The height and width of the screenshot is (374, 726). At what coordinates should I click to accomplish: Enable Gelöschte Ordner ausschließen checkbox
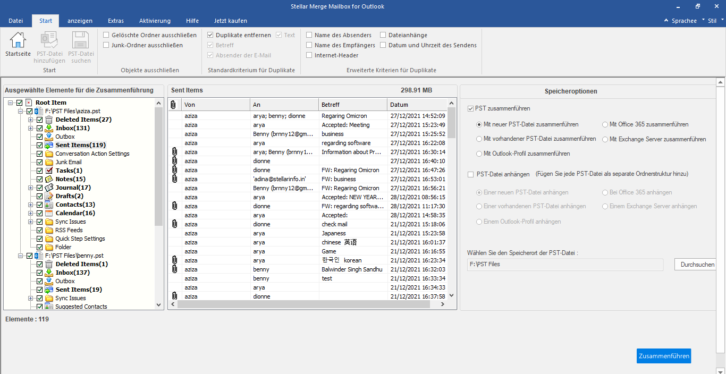click(x=106, y=35)
